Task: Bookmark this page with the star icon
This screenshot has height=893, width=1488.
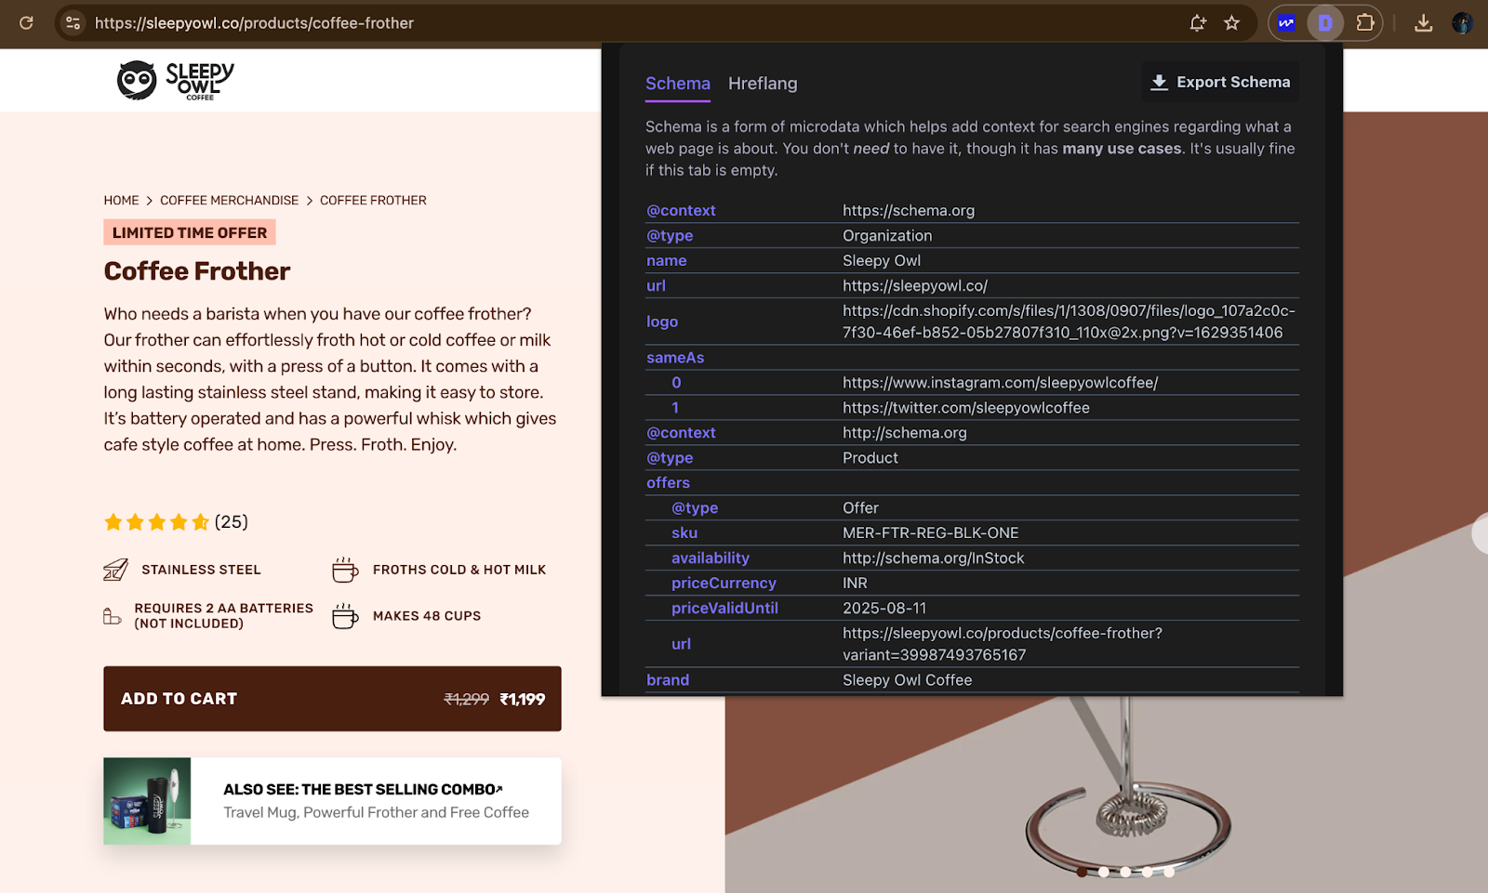Action: tap(1231, 23)
